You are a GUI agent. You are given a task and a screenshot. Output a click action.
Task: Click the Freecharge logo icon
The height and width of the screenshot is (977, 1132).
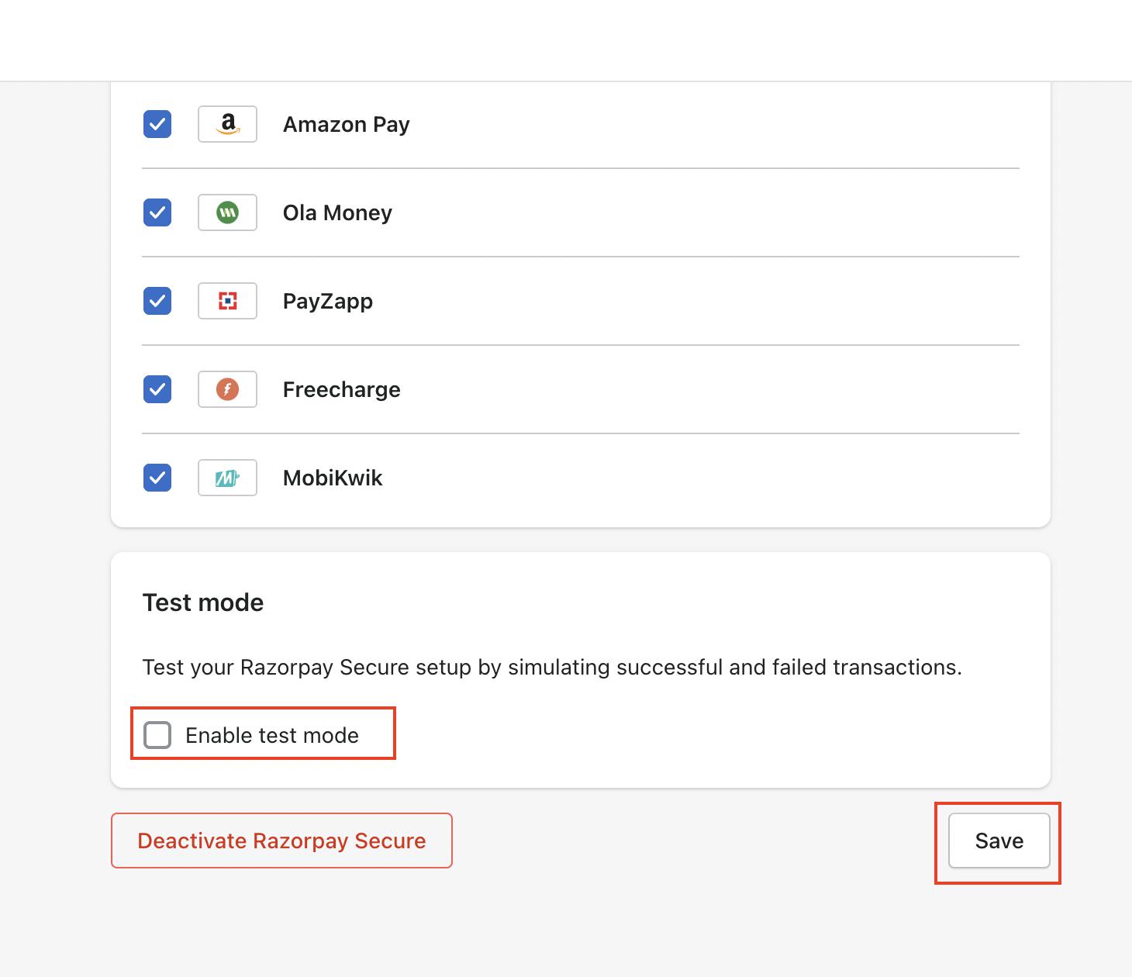click(x=227, y=389)
